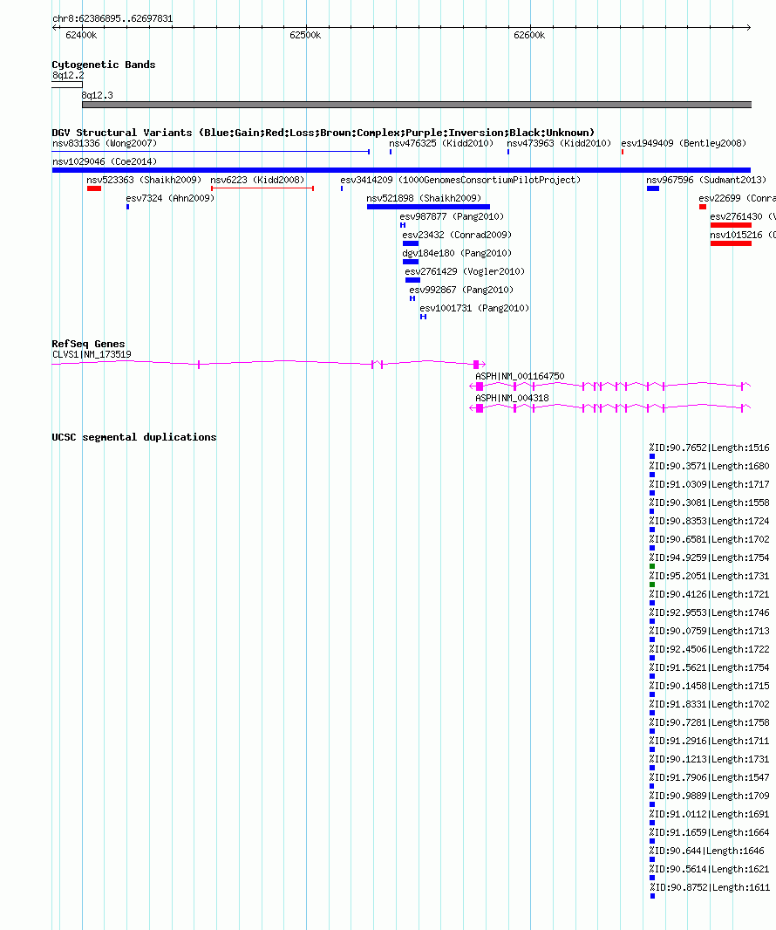Screen dimensions: 776x930
Task: Click segmental duplication %ID:90.1213 Length:1731
Action: (709, 760)
